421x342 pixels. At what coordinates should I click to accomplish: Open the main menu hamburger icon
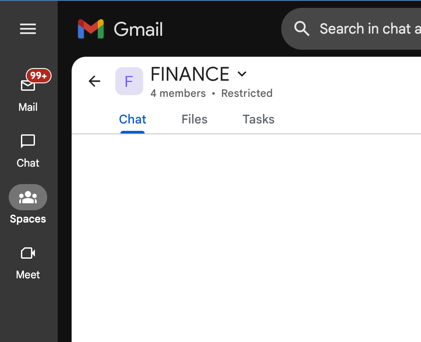tap(28, 29)
